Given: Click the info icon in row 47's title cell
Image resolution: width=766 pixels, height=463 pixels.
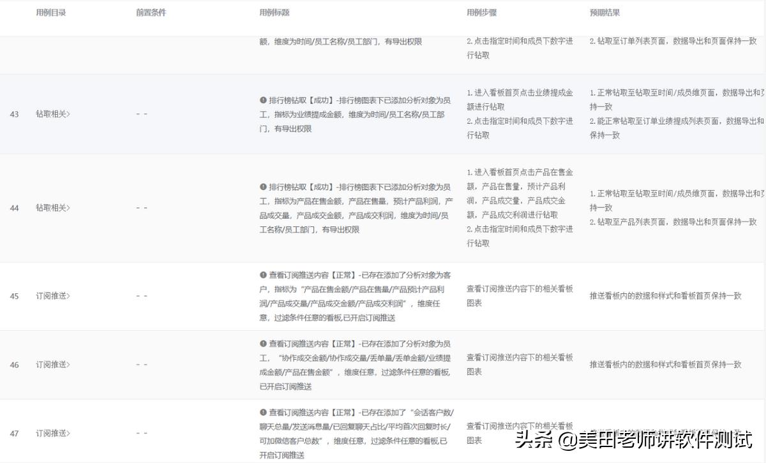Looking at the screenshot, I should coord(263,412).
